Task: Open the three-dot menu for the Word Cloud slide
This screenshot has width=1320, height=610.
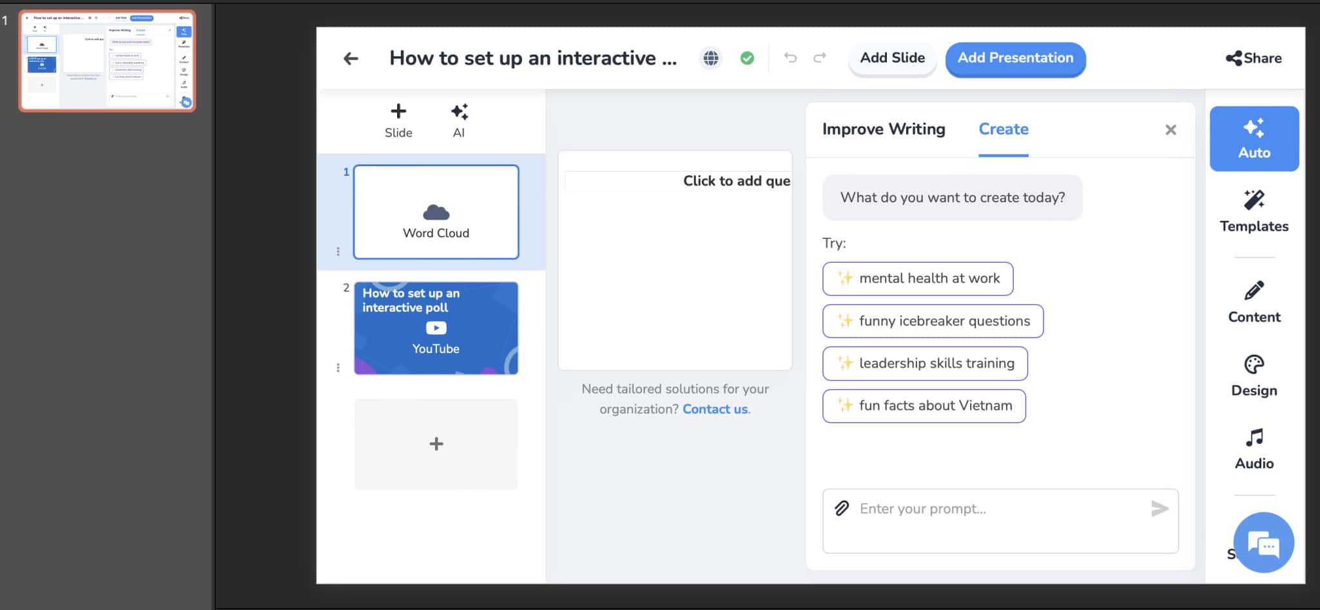Action: [338, 251]
